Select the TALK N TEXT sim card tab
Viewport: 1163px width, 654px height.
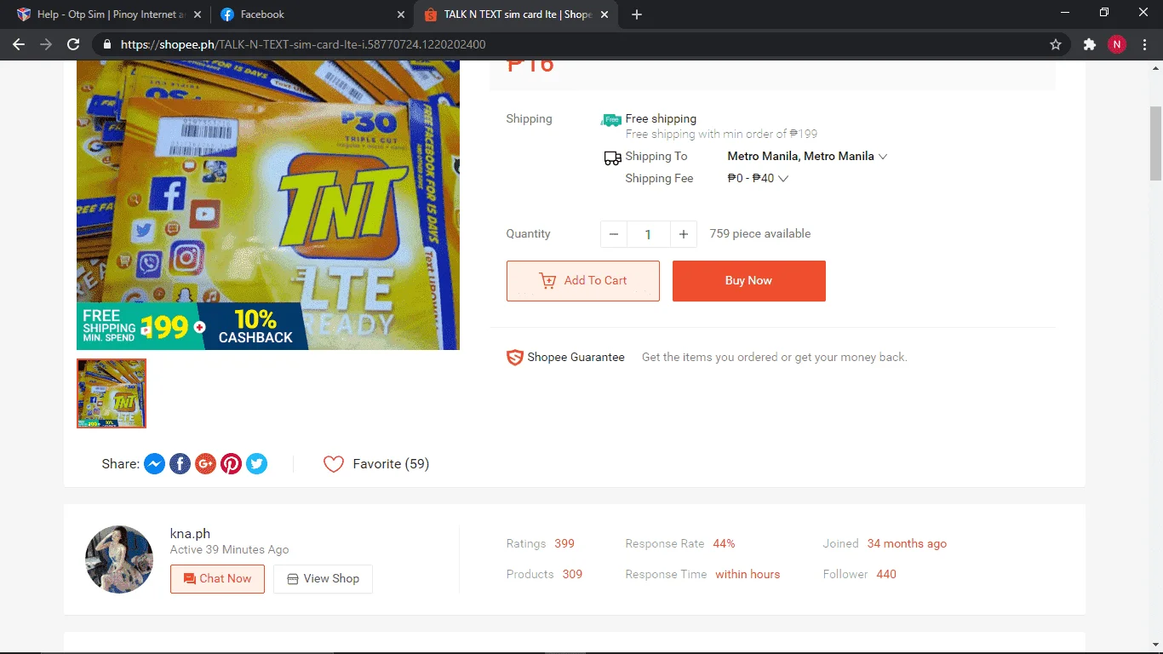click(516, 14)
